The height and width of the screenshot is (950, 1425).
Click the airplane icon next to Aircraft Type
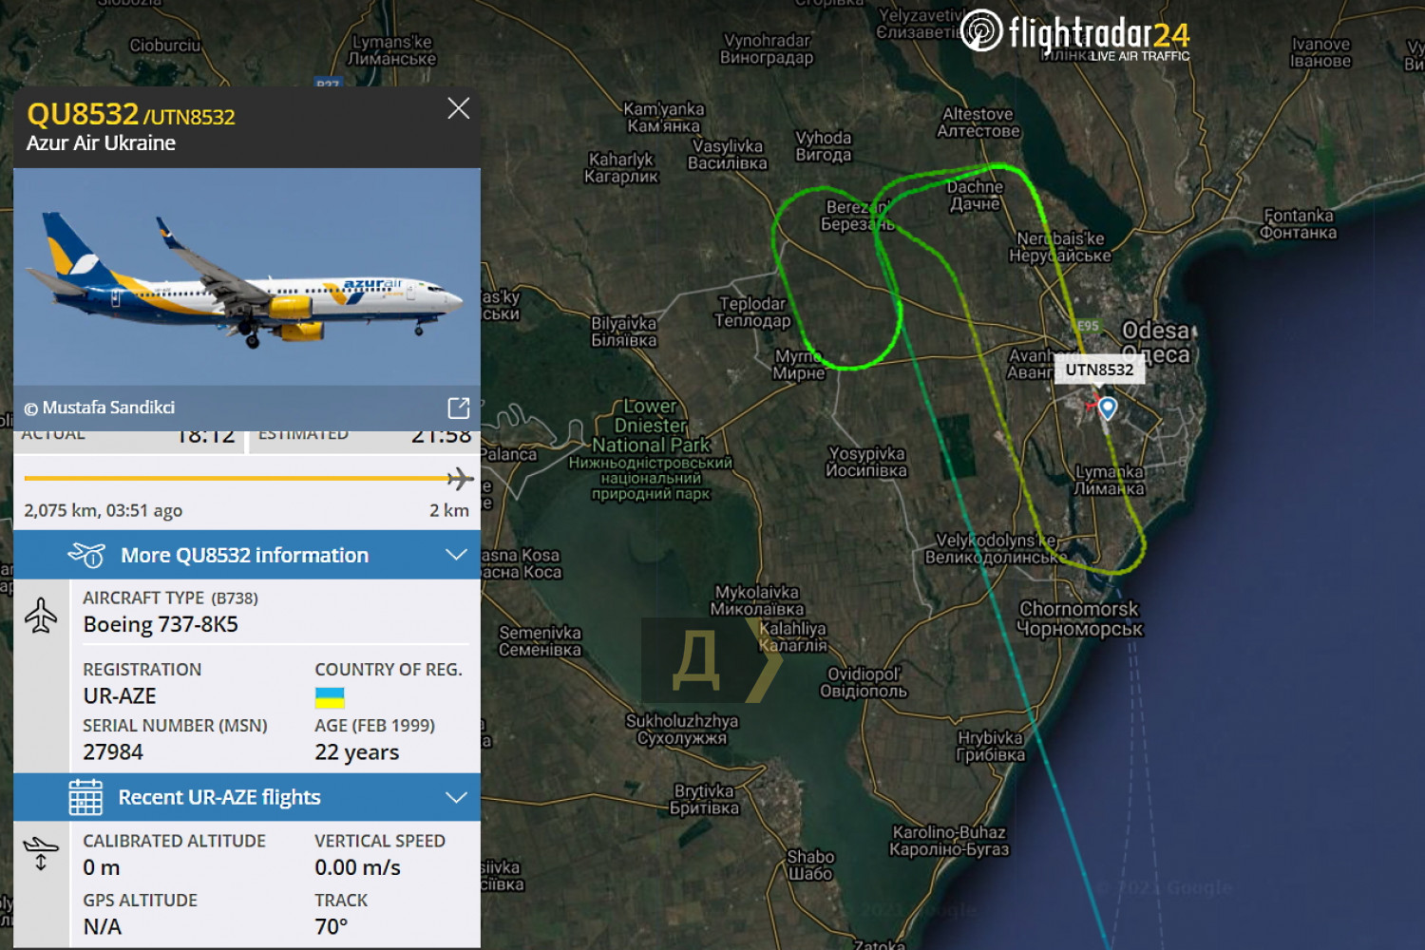click(41, 616)
